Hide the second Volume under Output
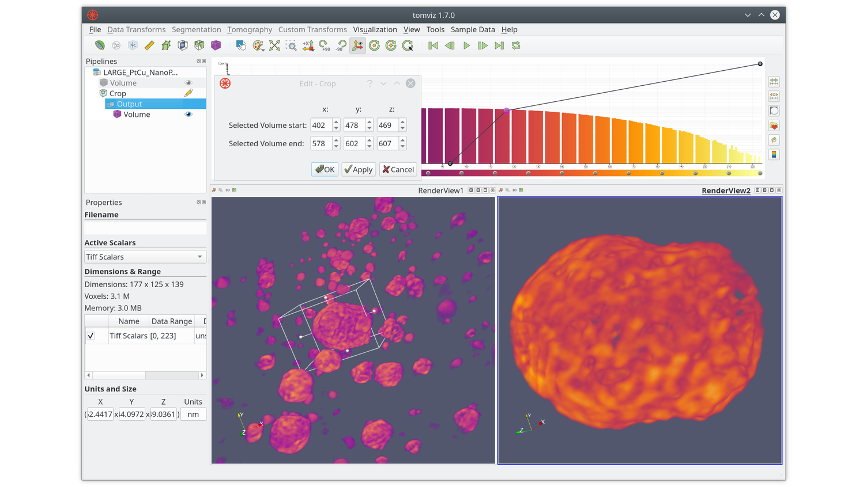Image resolution: width=867 pixels, height=487 pixels. tap(188, 114)
